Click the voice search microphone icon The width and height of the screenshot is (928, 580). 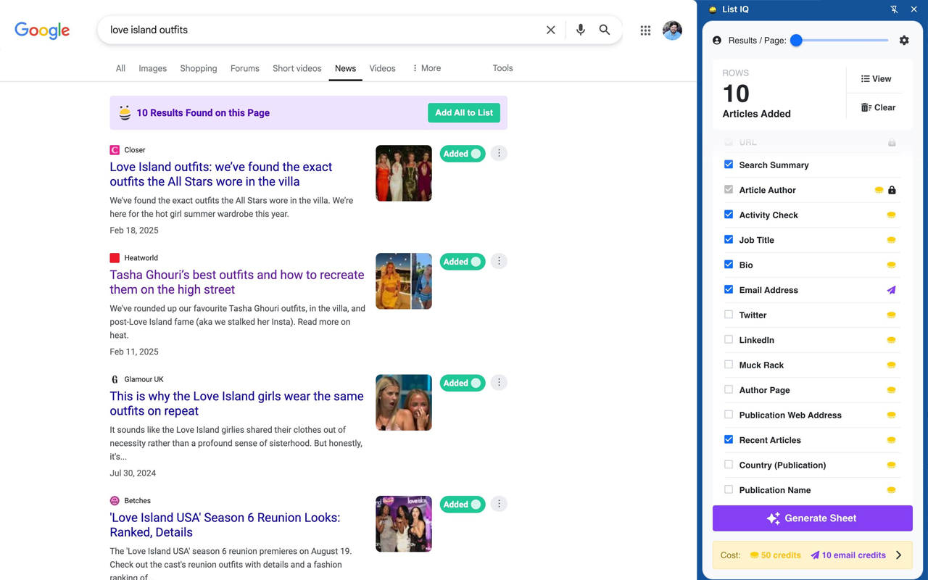coord(580,30)
